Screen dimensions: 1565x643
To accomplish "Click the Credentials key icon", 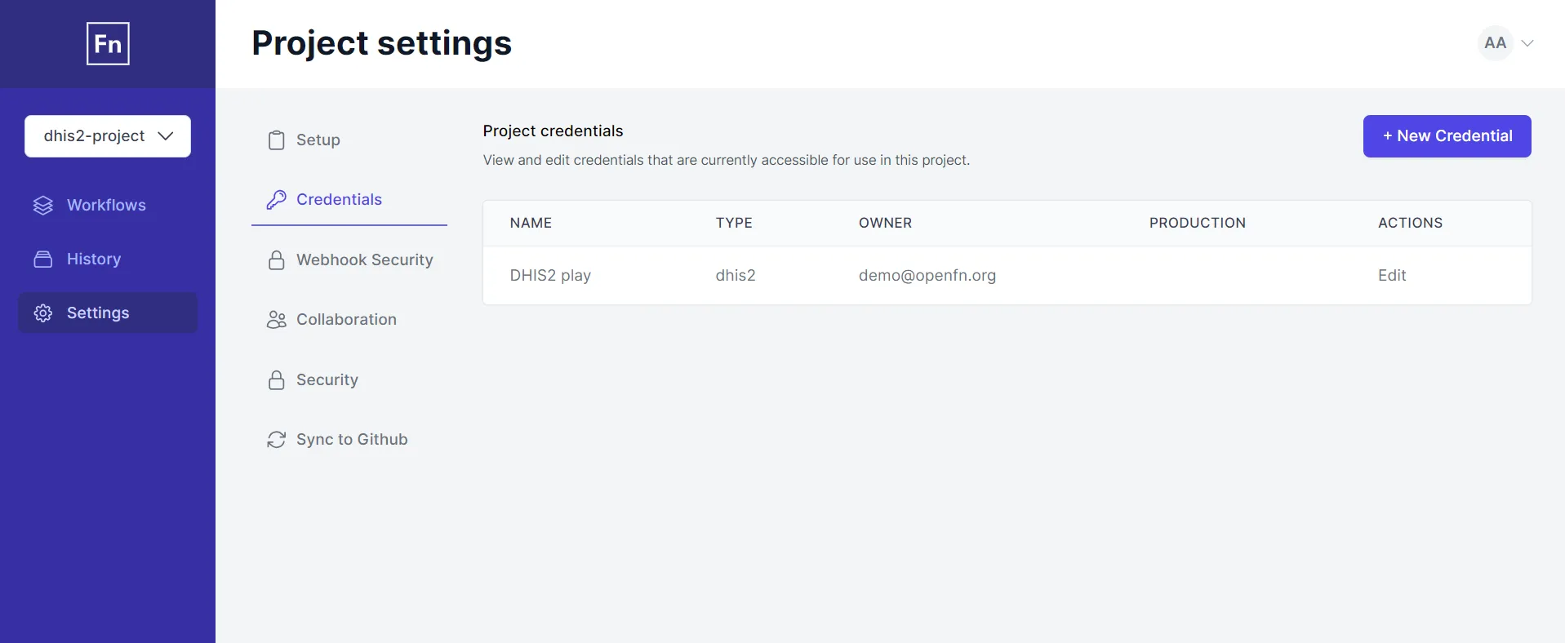I will (x=277, y=200).
